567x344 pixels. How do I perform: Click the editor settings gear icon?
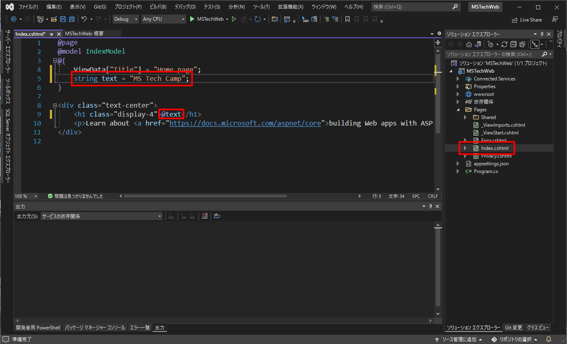click(x=439, y=34)
